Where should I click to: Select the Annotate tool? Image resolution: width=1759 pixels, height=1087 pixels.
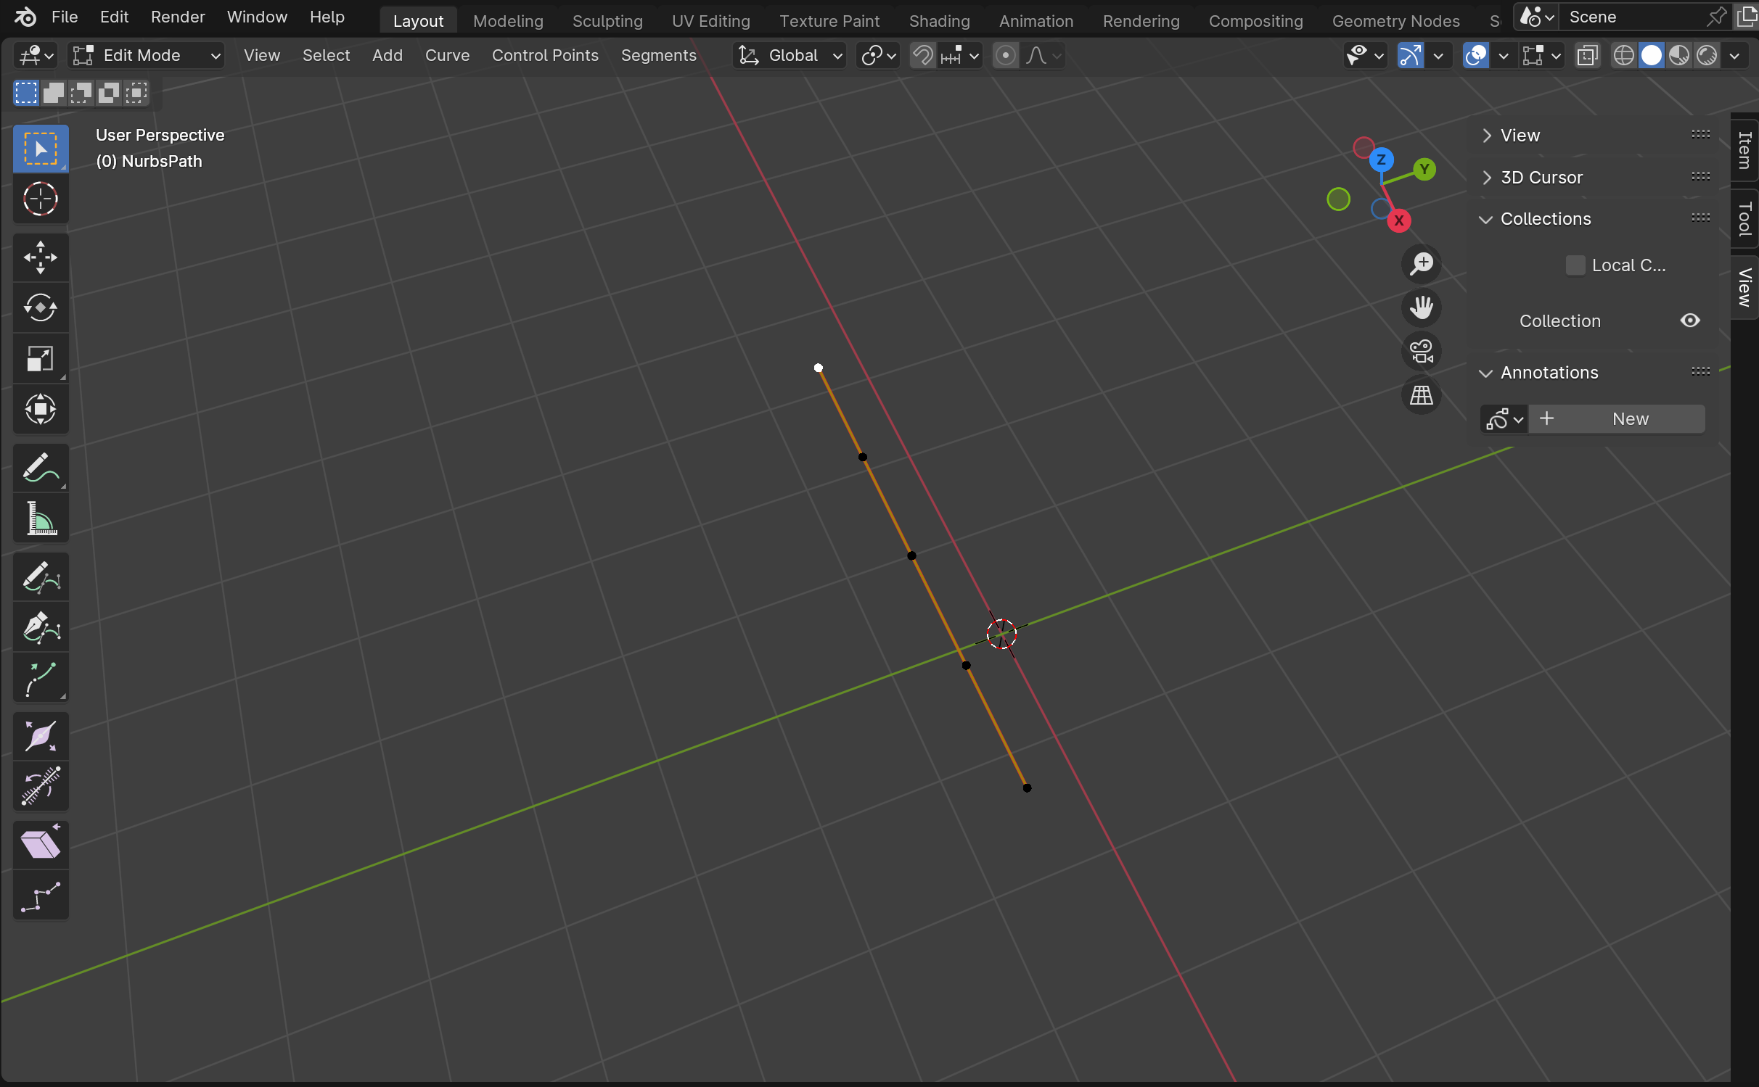pos(41,468)
